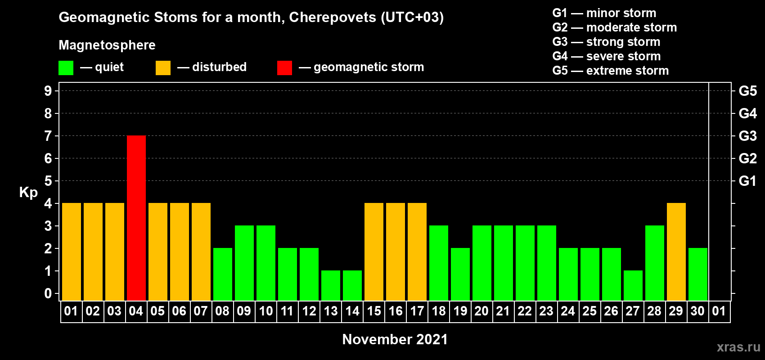The image size is (765, 360).
Task: Click the Kp axis label
Action: [x=28, y=193]
